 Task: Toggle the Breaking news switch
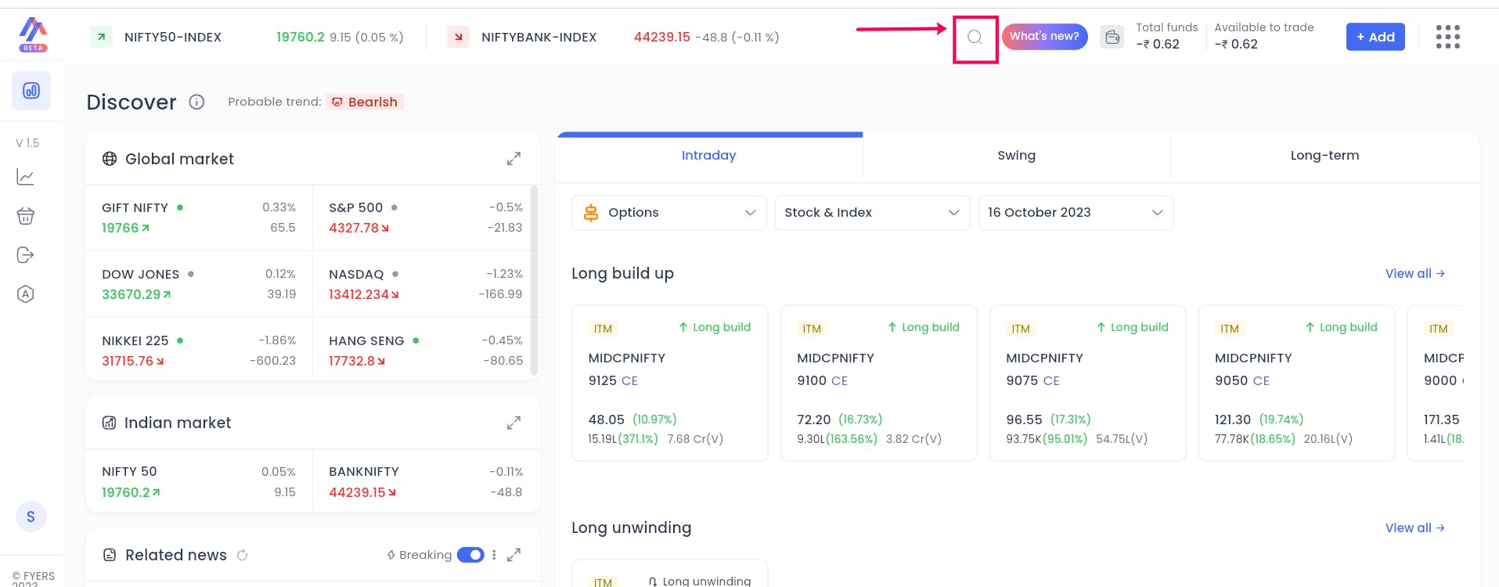coord(470,555)
